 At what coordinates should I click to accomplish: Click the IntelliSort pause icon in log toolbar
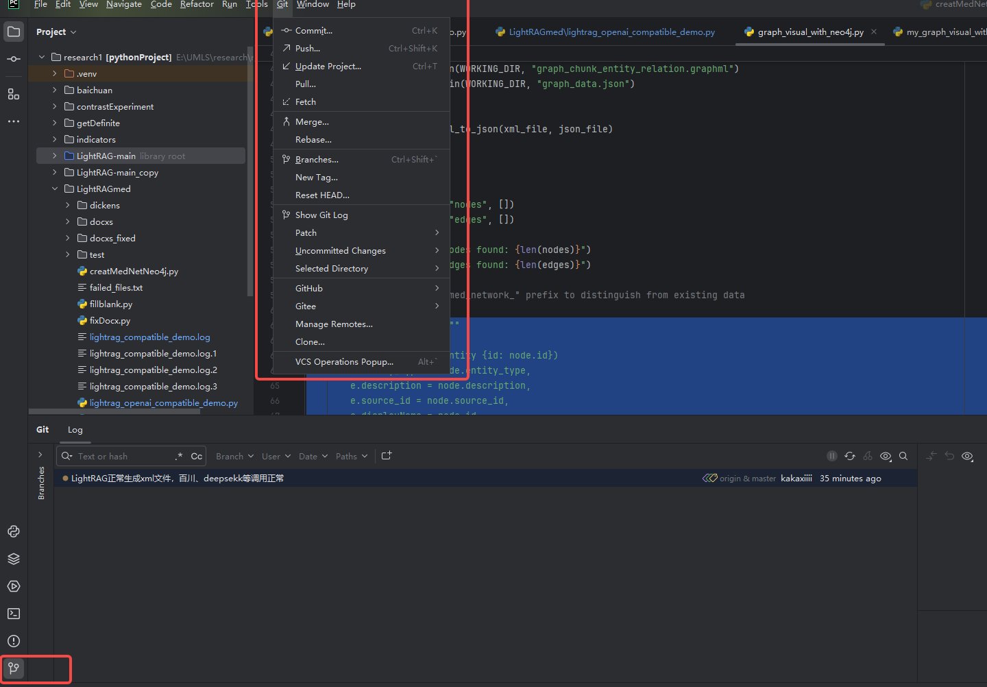click(x=832, y=456)
